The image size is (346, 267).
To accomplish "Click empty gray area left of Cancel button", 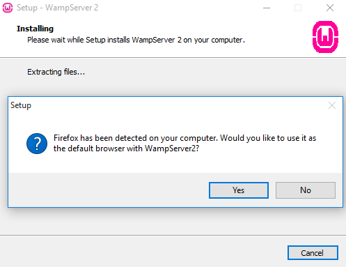I will click(144, 252).
